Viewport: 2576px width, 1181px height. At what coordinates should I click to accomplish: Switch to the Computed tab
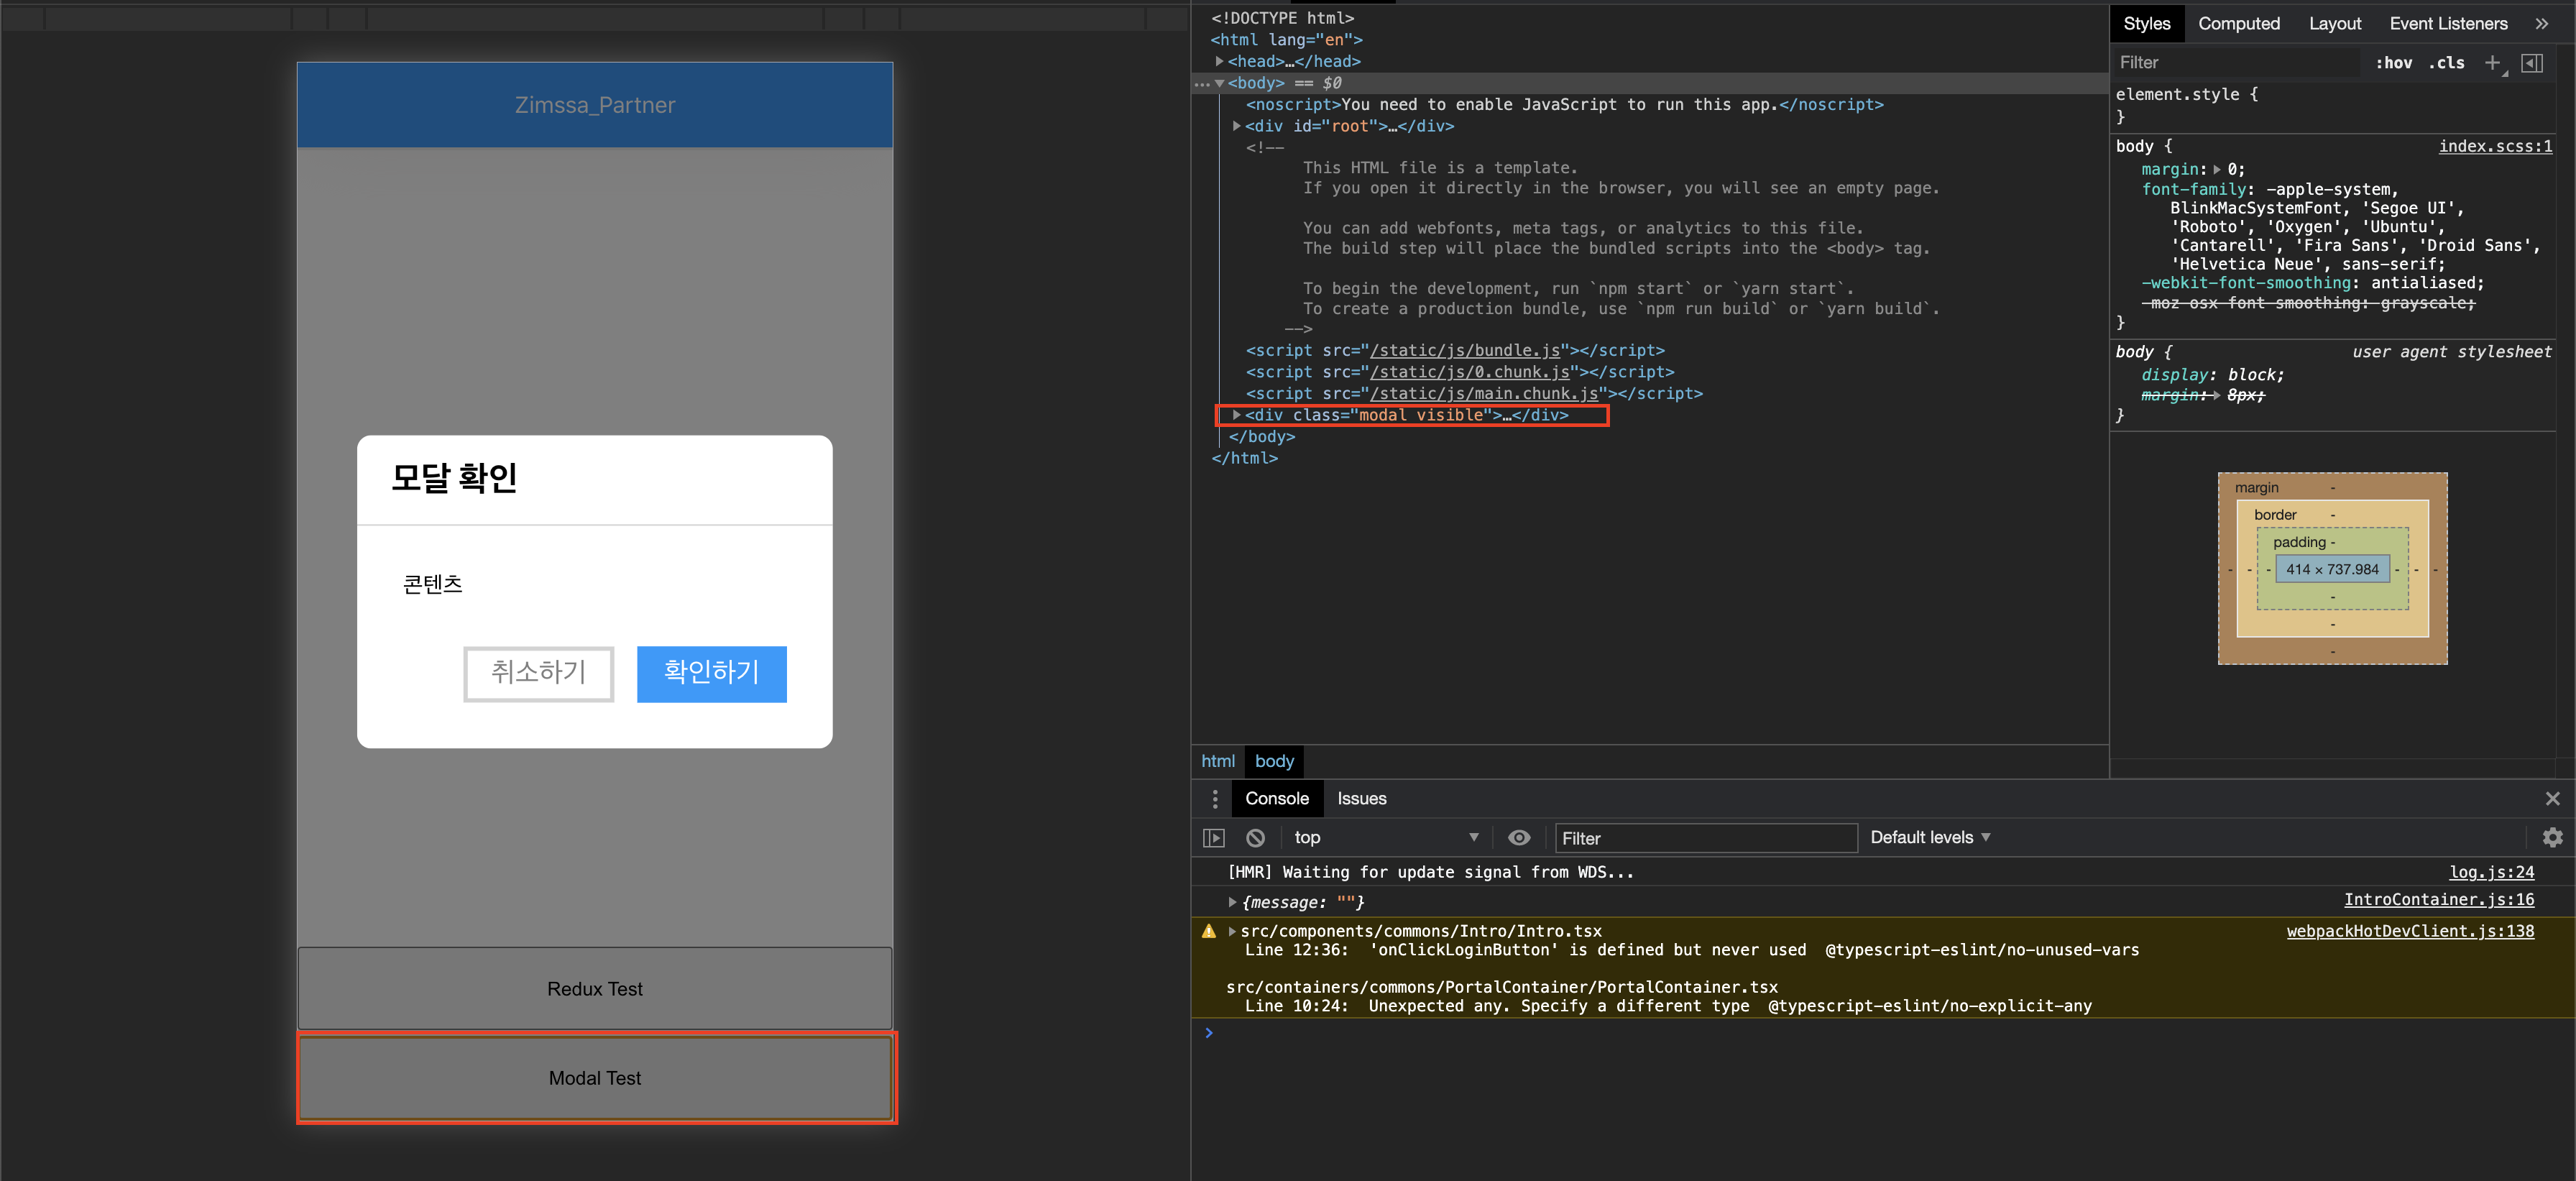[x=2239, y=23]
